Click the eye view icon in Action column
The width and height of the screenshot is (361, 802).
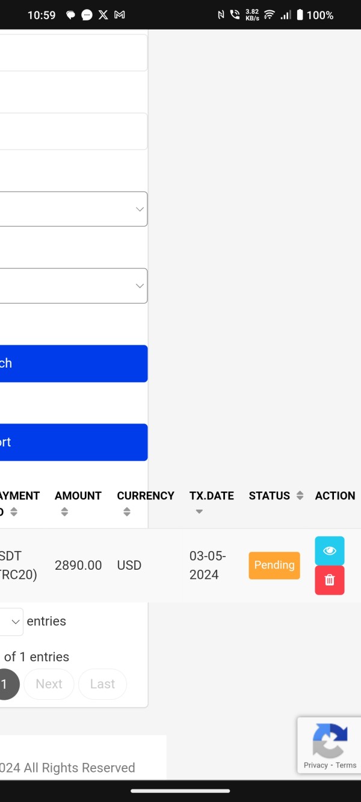click(329, 551)
